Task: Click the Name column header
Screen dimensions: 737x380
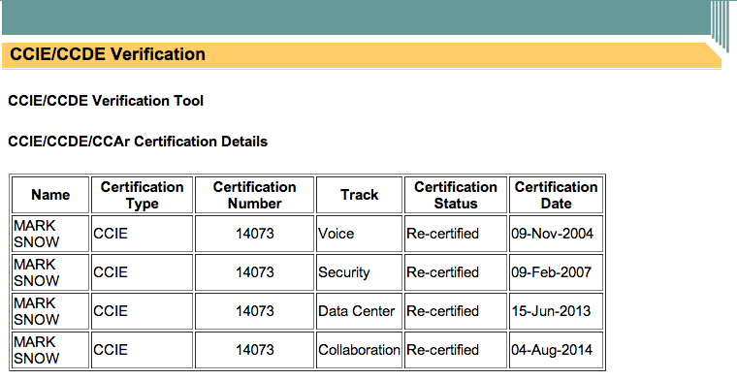Action: (50, 195)
